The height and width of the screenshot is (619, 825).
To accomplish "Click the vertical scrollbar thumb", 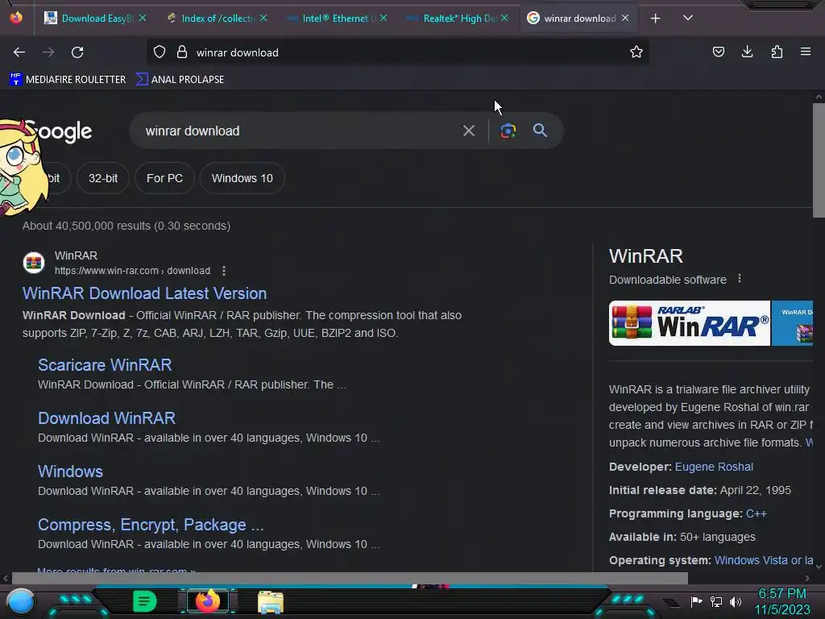I will pos(819,160).
